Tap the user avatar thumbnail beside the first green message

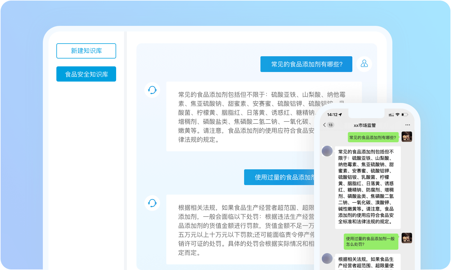(407, 137)
